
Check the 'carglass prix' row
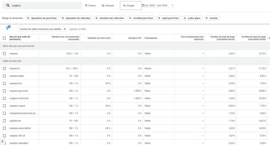click(4, 83)
